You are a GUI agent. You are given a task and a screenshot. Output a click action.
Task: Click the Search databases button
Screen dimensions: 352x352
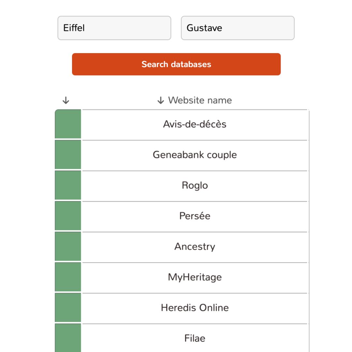176,64
